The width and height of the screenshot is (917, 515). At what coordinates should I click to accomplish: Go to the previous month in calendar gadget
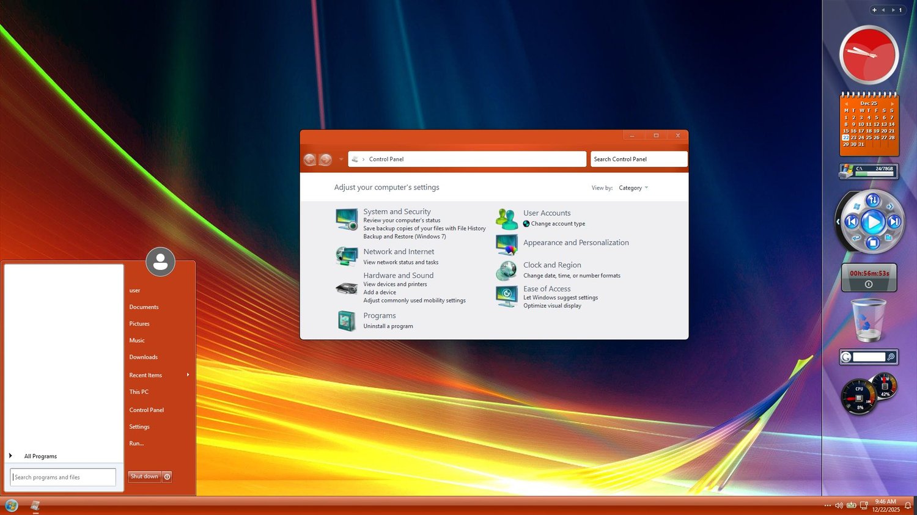click(x=845, y=104)
